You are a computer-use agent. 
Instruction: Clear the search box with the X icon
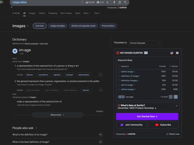107,2
